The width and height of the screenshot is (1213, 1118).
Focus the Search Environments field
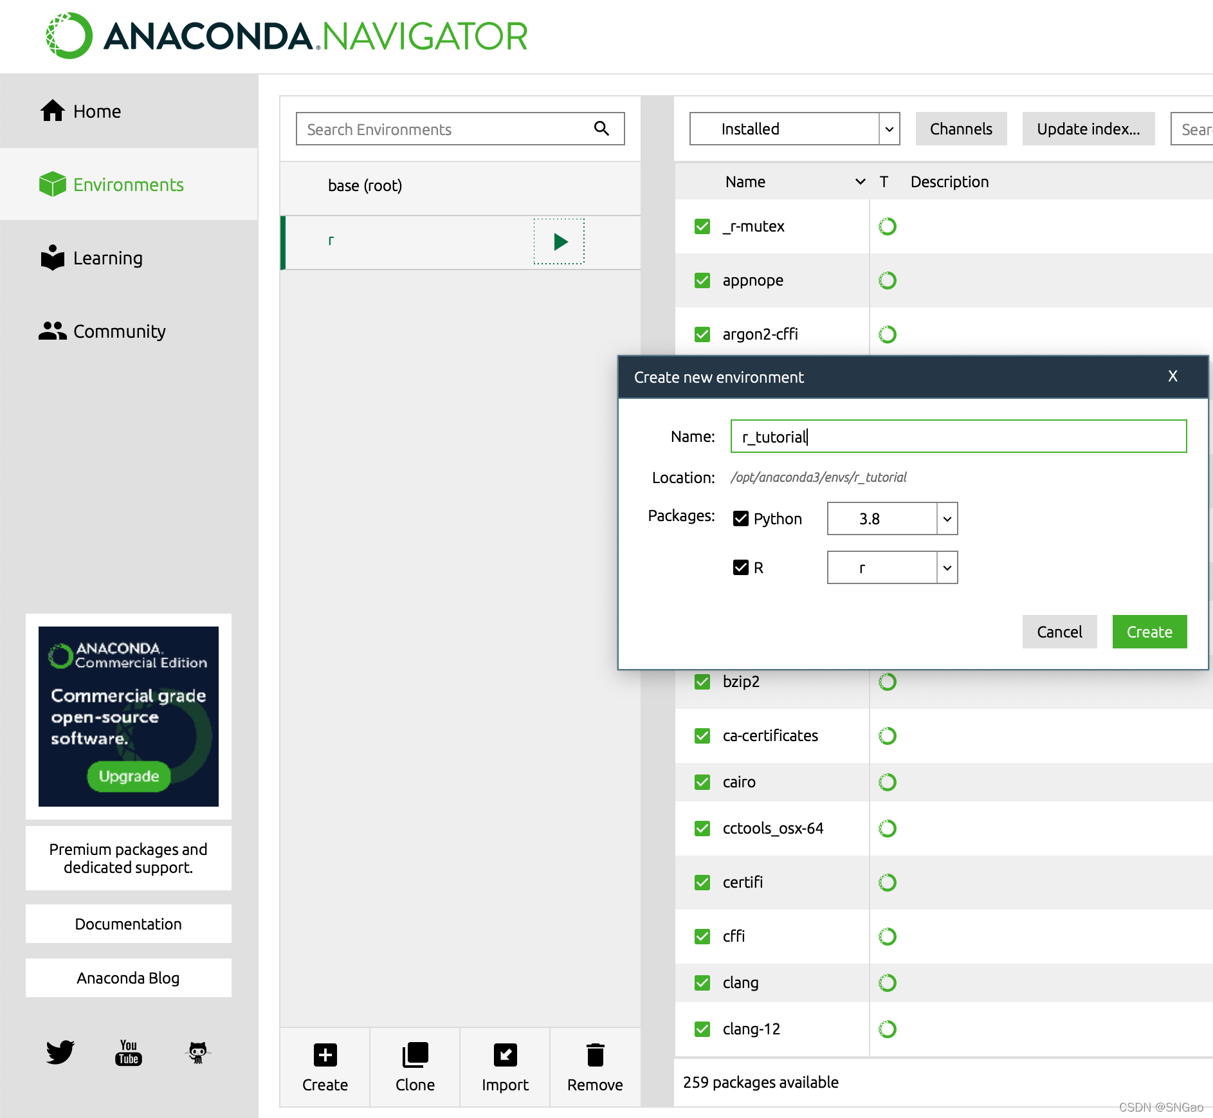click(x=460, y=129)
